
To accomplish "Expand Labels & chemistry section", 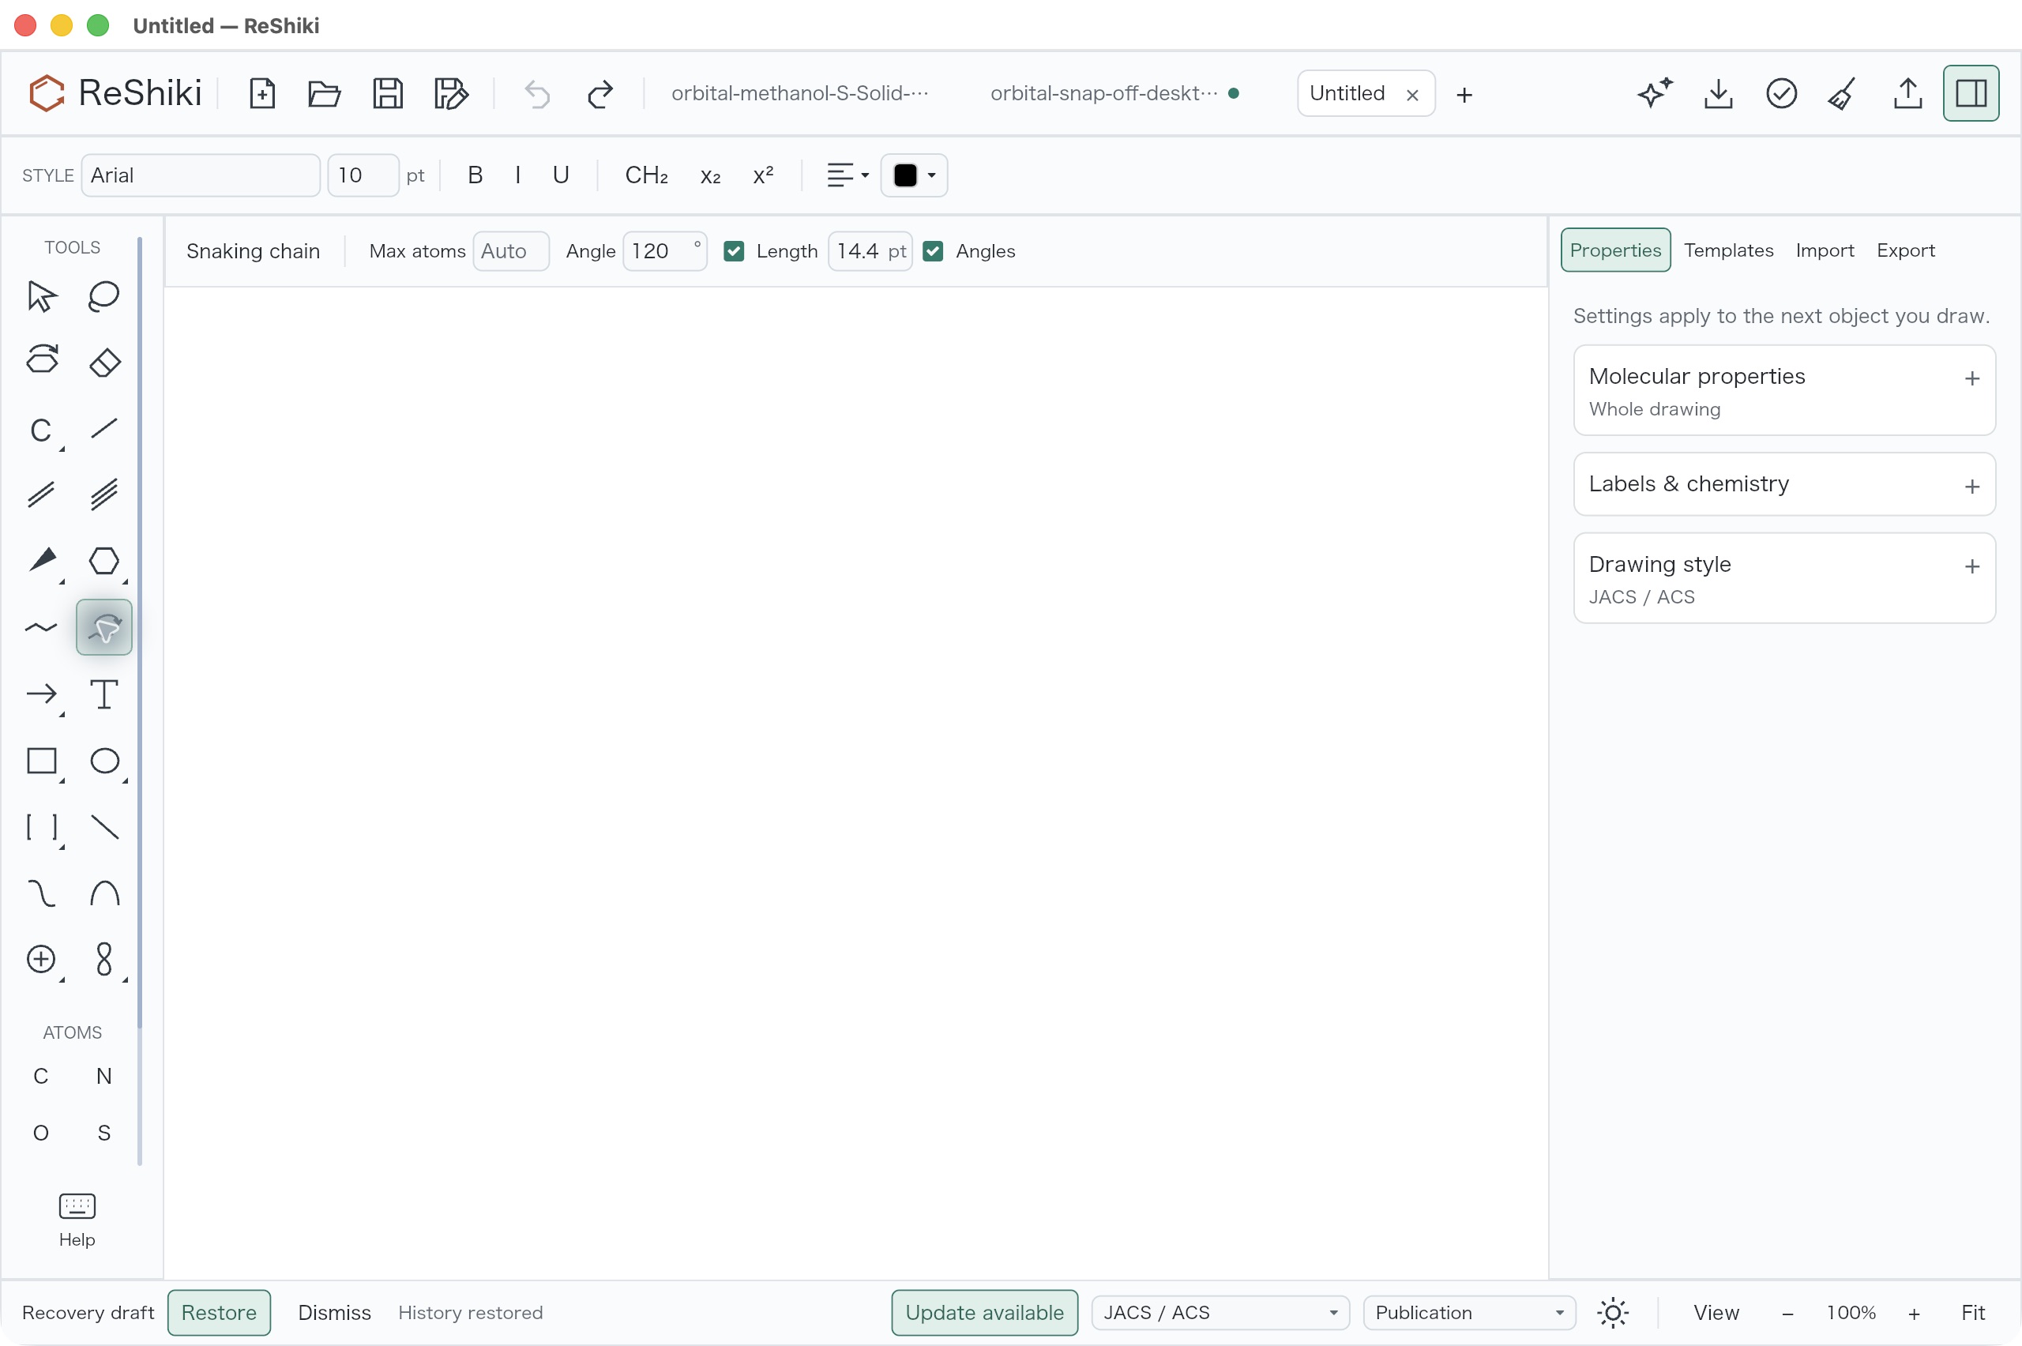I will click(1783, 484).
